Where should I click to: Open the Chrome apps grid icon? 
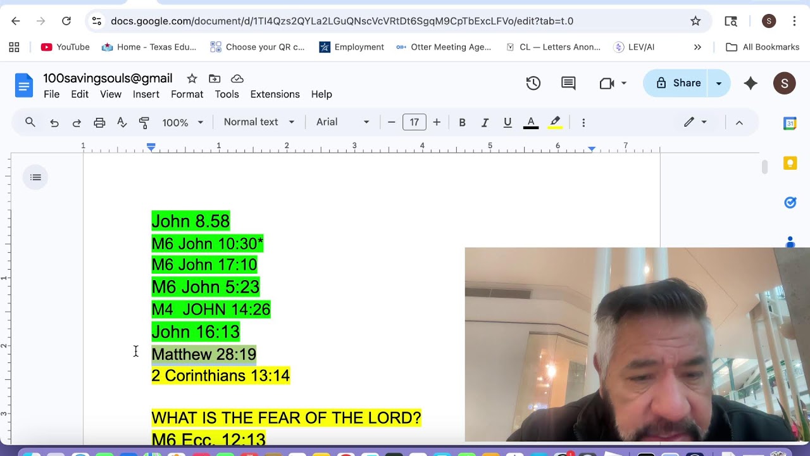pos(14,47)
